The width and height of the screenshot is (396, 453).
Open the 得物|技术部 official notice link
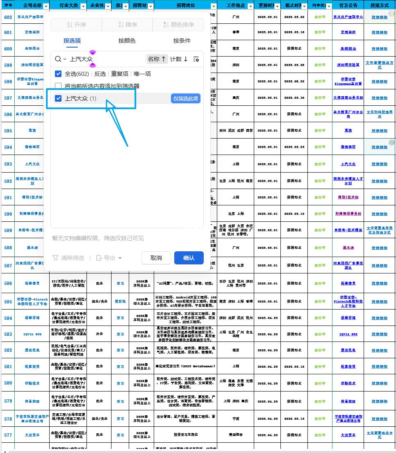pos(348,197)
